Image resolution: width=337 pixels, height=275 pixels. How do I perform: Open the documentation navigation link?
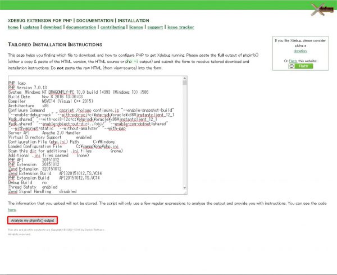pyautogui.click(x=81, y=27)
